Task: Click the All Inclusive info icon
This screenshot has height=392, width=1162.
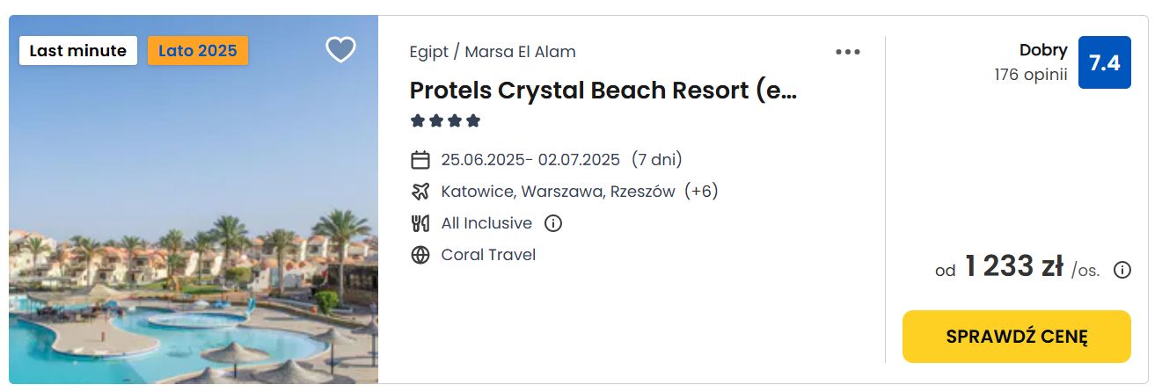Action: pos(553,223)
